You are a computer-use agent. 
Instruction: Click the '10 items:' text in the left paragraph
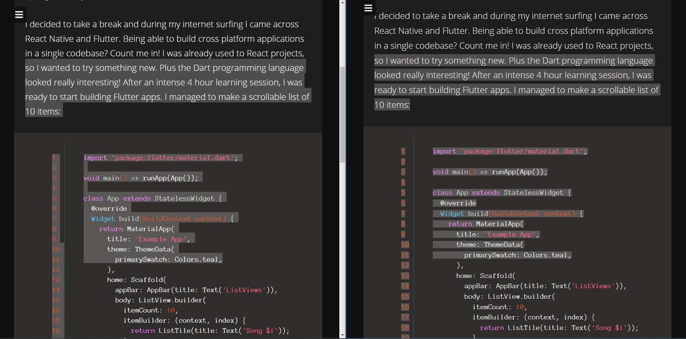click(x=43, y=112)
